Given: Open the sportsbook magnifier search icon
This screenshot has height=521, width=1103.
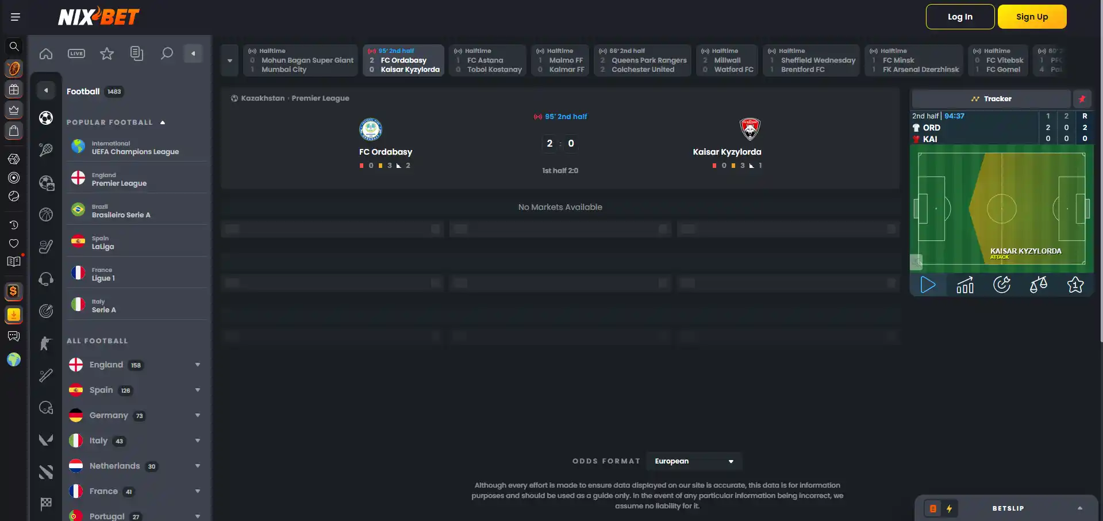Looking at the screenshot, I should click(167, 53).
